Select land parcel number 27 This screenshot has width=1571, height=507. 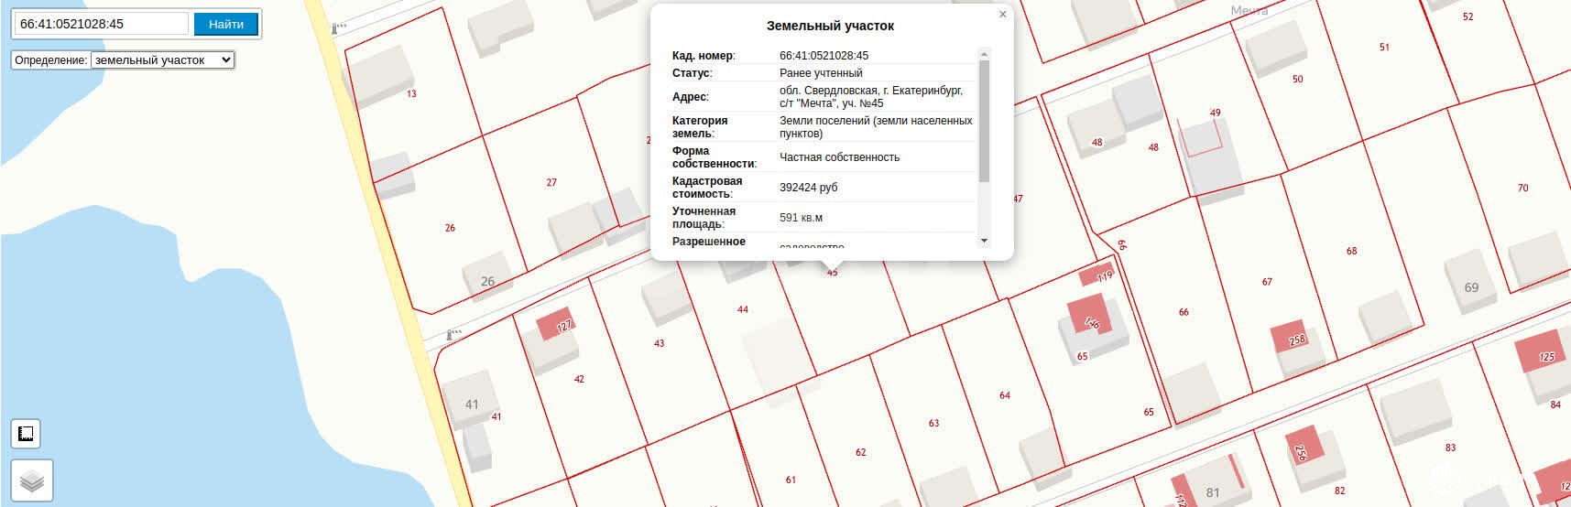tap(551, 182)
